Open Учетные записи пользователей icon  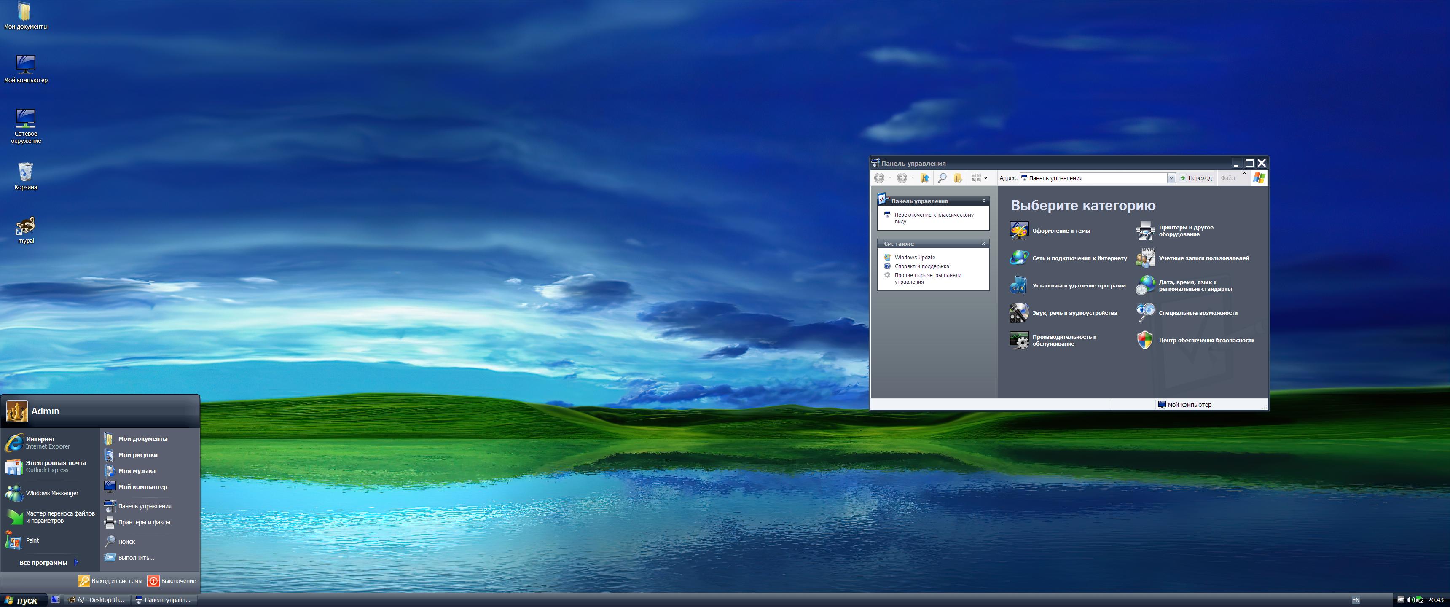[1145, 258]
